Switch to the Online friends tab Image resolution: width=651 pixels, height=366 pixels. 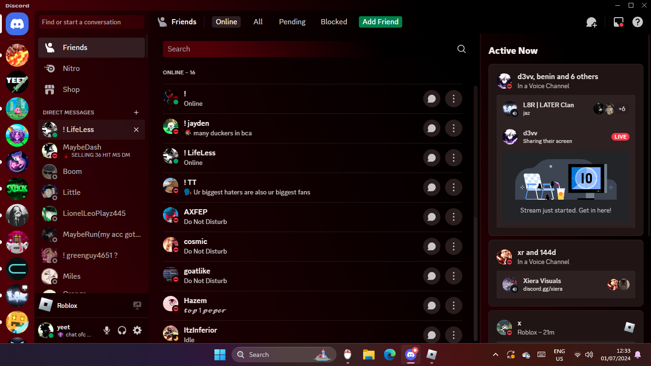tap(226, 22)
